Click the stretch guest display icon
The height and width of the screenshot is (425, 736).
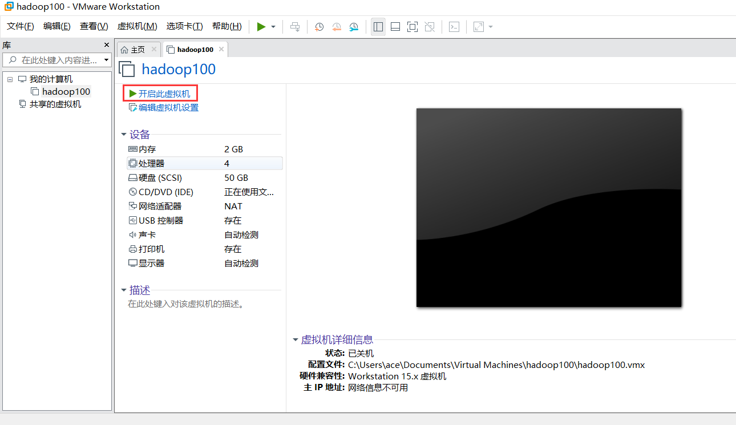(x=479, y=27)
